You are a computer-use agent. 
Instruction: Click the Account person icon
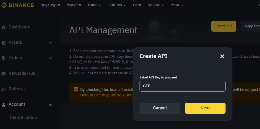(4, 105)
